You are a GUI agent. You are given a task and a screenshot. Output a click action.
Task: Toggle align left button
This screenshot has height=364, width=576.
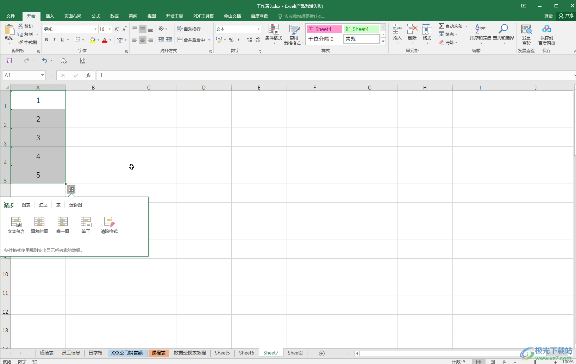134,40
